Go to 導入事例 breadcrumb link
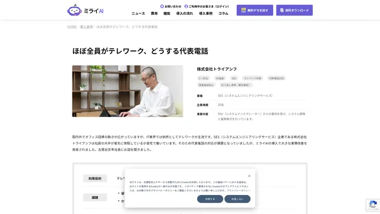 pos(87,27)
